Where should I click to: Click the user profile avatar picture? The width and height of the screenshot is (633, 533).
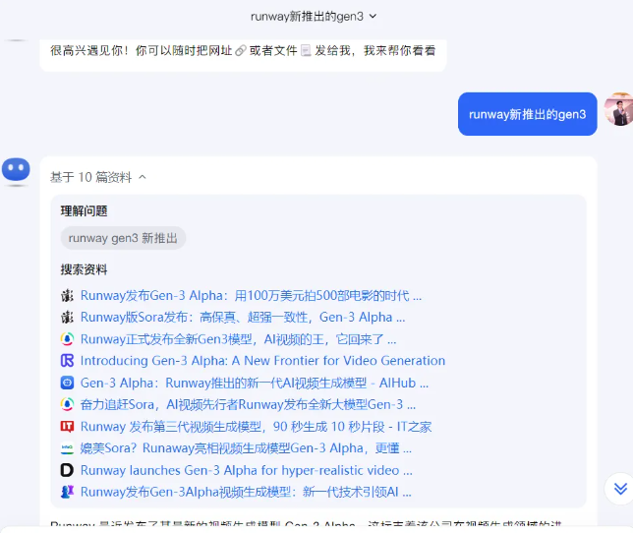coord(618,109)
